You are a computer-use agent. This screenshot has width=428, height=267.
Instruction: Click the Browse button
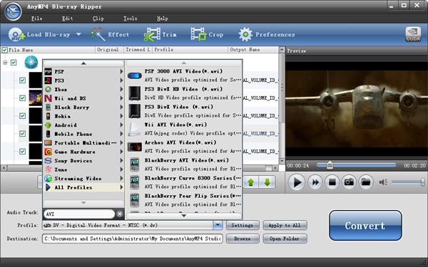coord(243,239)
